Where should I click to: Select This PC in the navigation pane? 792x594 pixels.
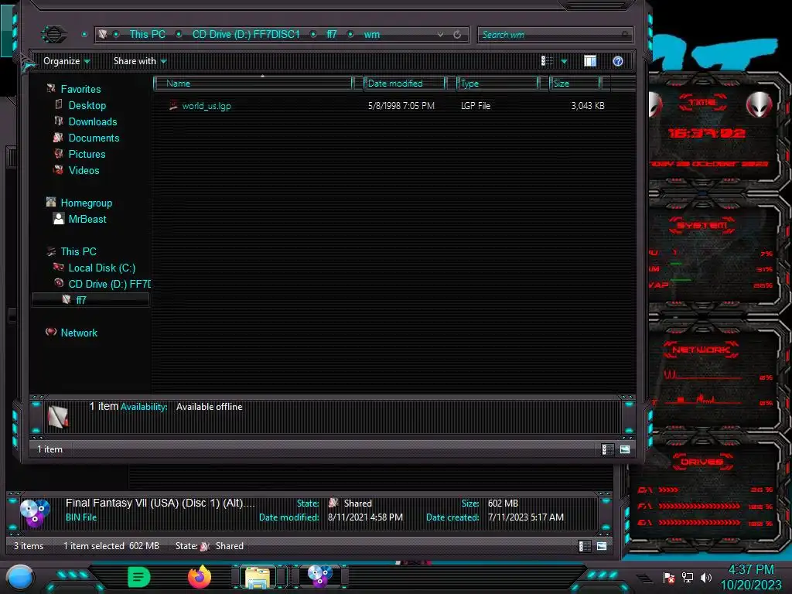(78, 251)
